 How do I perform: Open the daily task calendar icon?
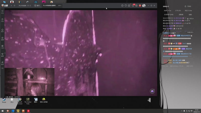pos(129,6)
